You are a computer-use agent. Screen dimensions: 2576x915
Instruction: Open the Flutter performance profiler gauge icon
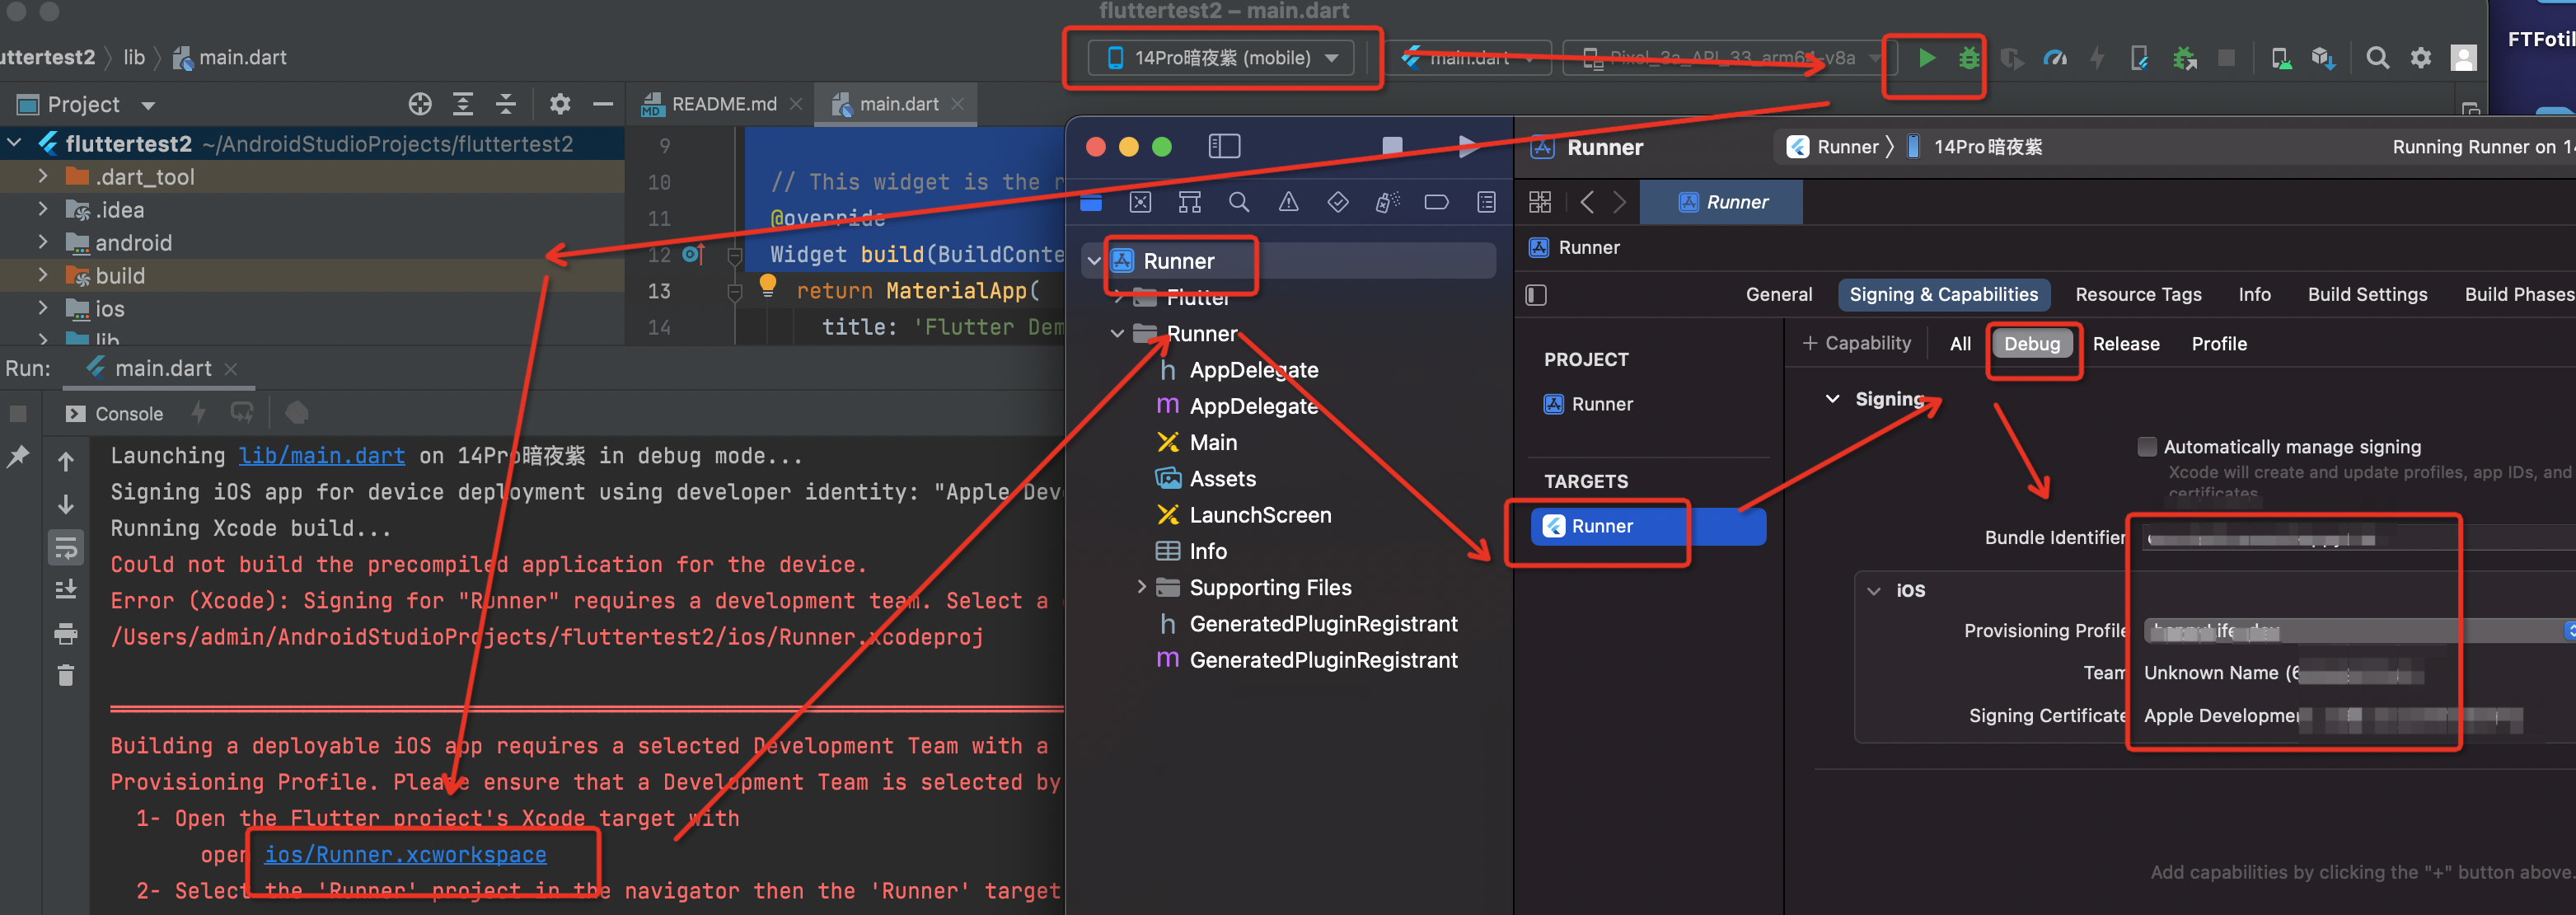tap(2054, 58)
